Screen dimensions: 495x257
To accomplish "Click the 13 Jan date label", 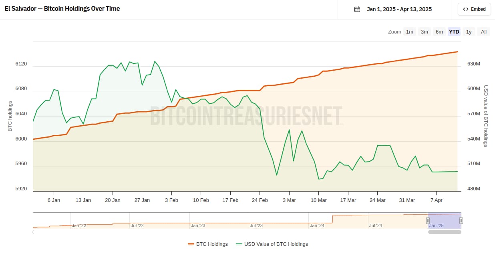I will point(83,200).
